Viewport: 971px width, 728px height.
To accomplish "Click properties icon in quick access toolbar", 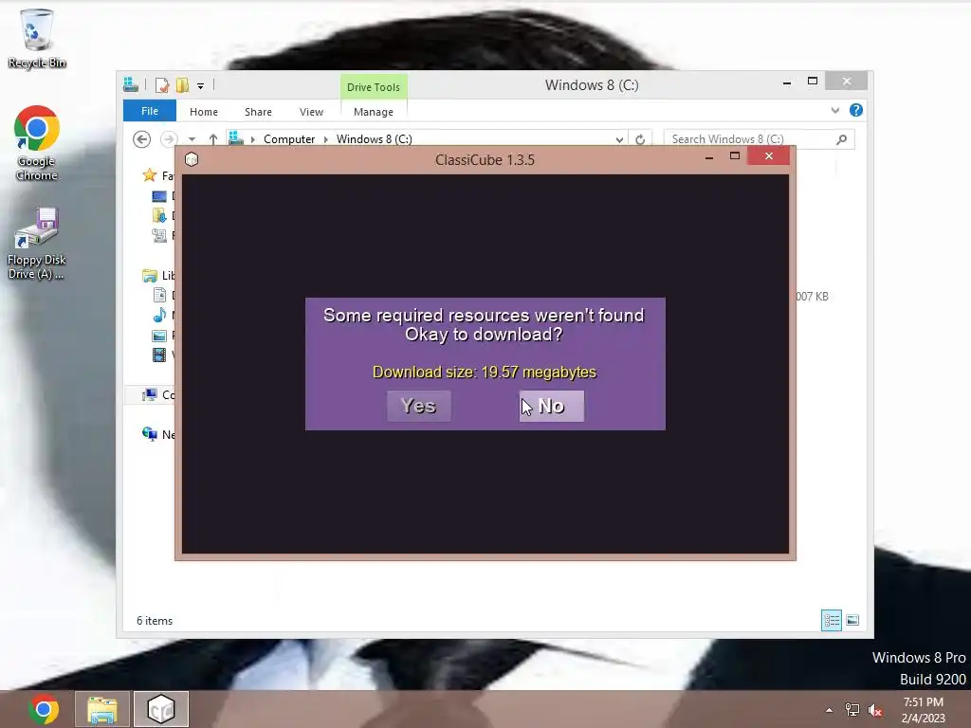I will point(161,84).
